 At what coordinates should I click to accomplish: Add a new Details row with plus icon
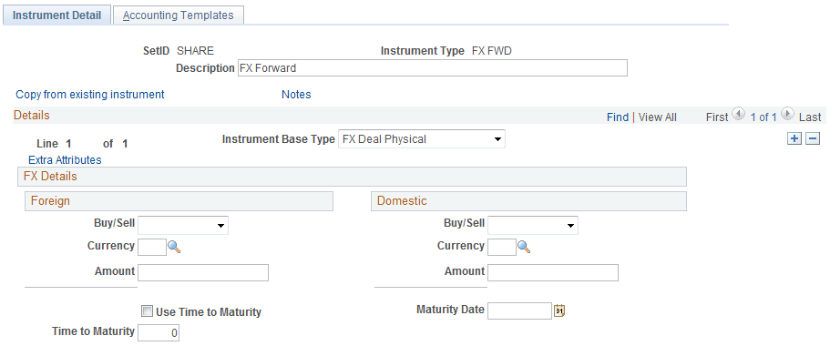[794, 139]
